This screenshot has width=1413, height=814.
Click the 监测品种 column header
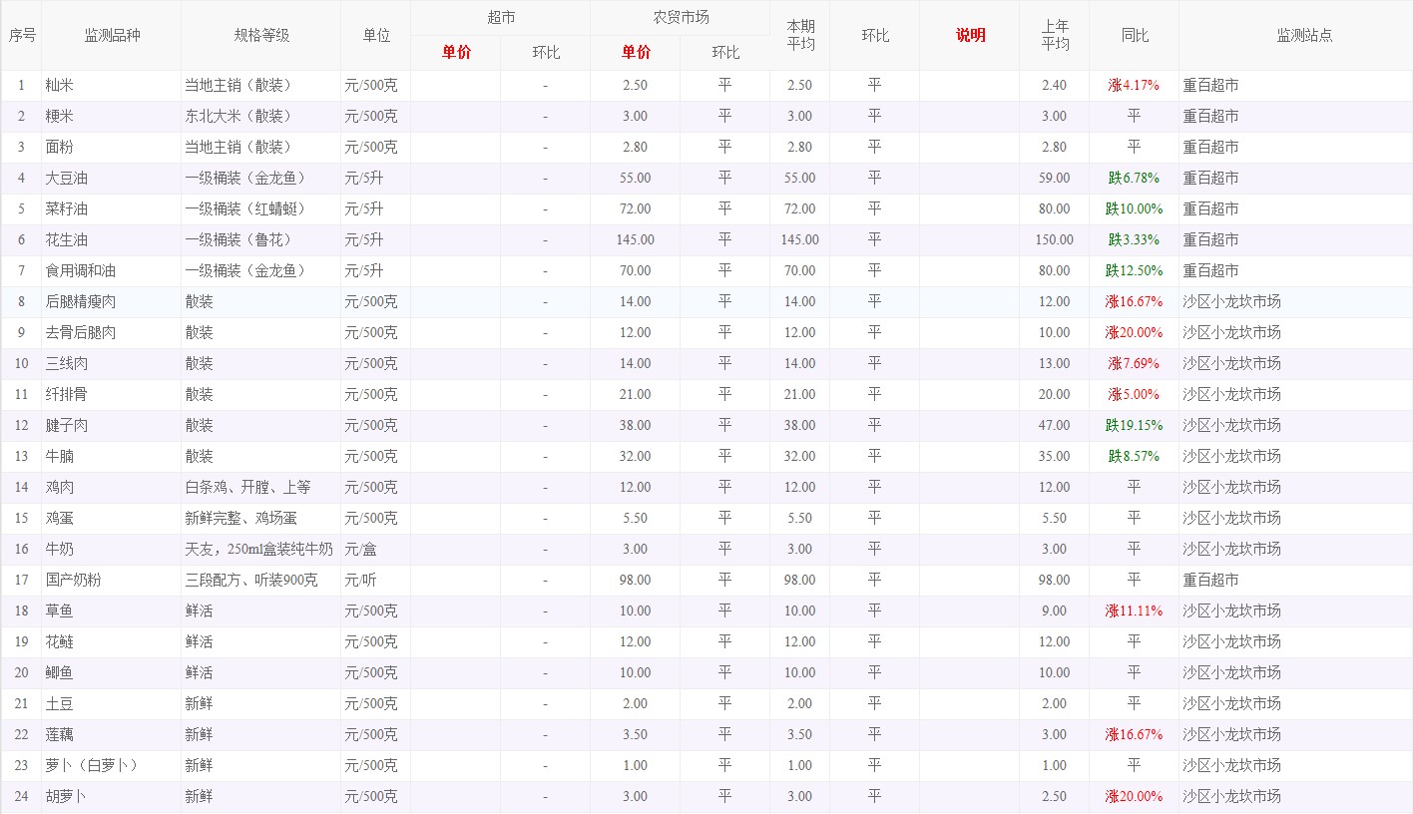[112, 35]
